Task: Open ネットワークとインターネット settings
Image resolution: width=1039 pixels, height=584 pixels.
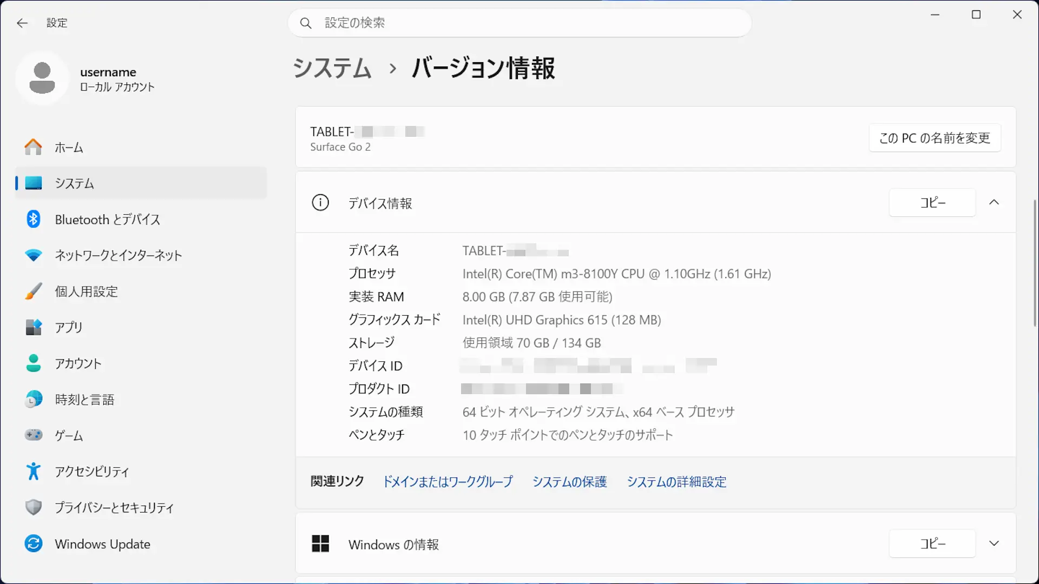Action: (141, 255)
